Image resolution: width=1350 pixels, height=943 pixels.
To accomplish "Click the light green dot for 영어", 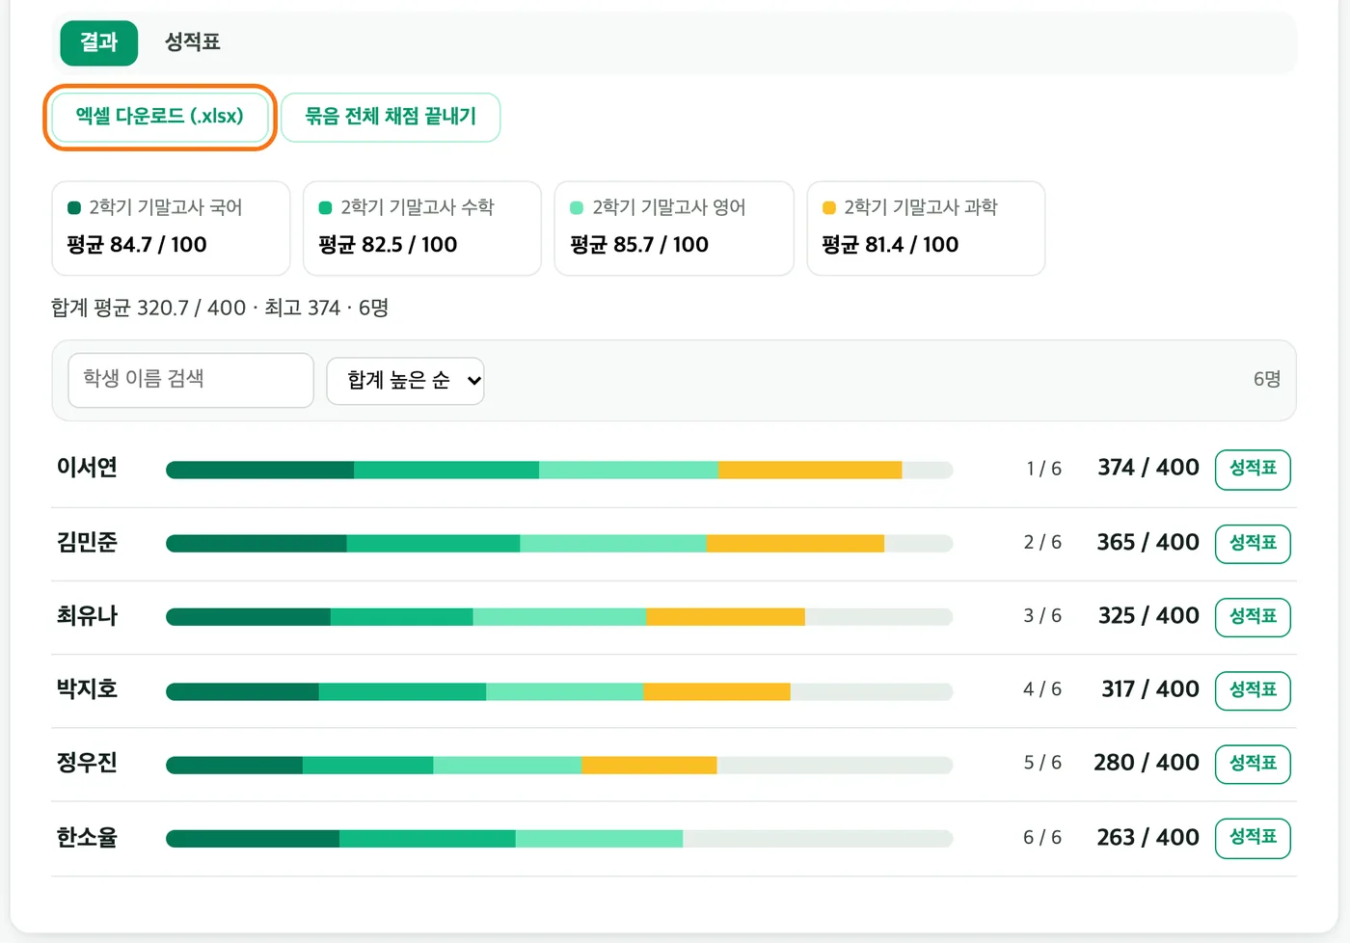I will pos(578,208).
